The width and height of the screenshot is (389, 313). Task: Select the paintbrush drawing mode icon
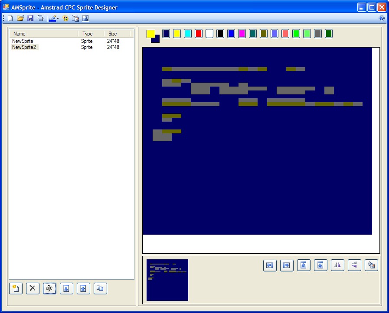[x=52, y=18]
